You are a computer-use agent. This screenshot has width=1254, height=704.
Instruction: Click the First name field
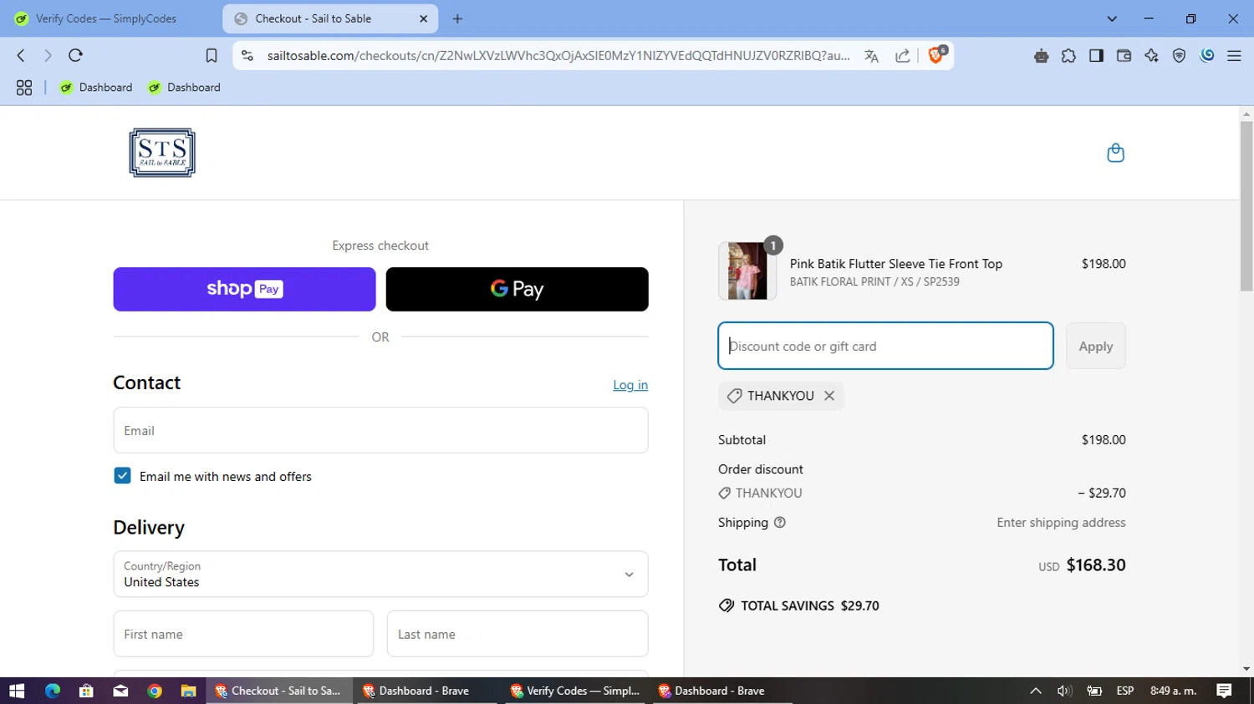click(243, 634)
